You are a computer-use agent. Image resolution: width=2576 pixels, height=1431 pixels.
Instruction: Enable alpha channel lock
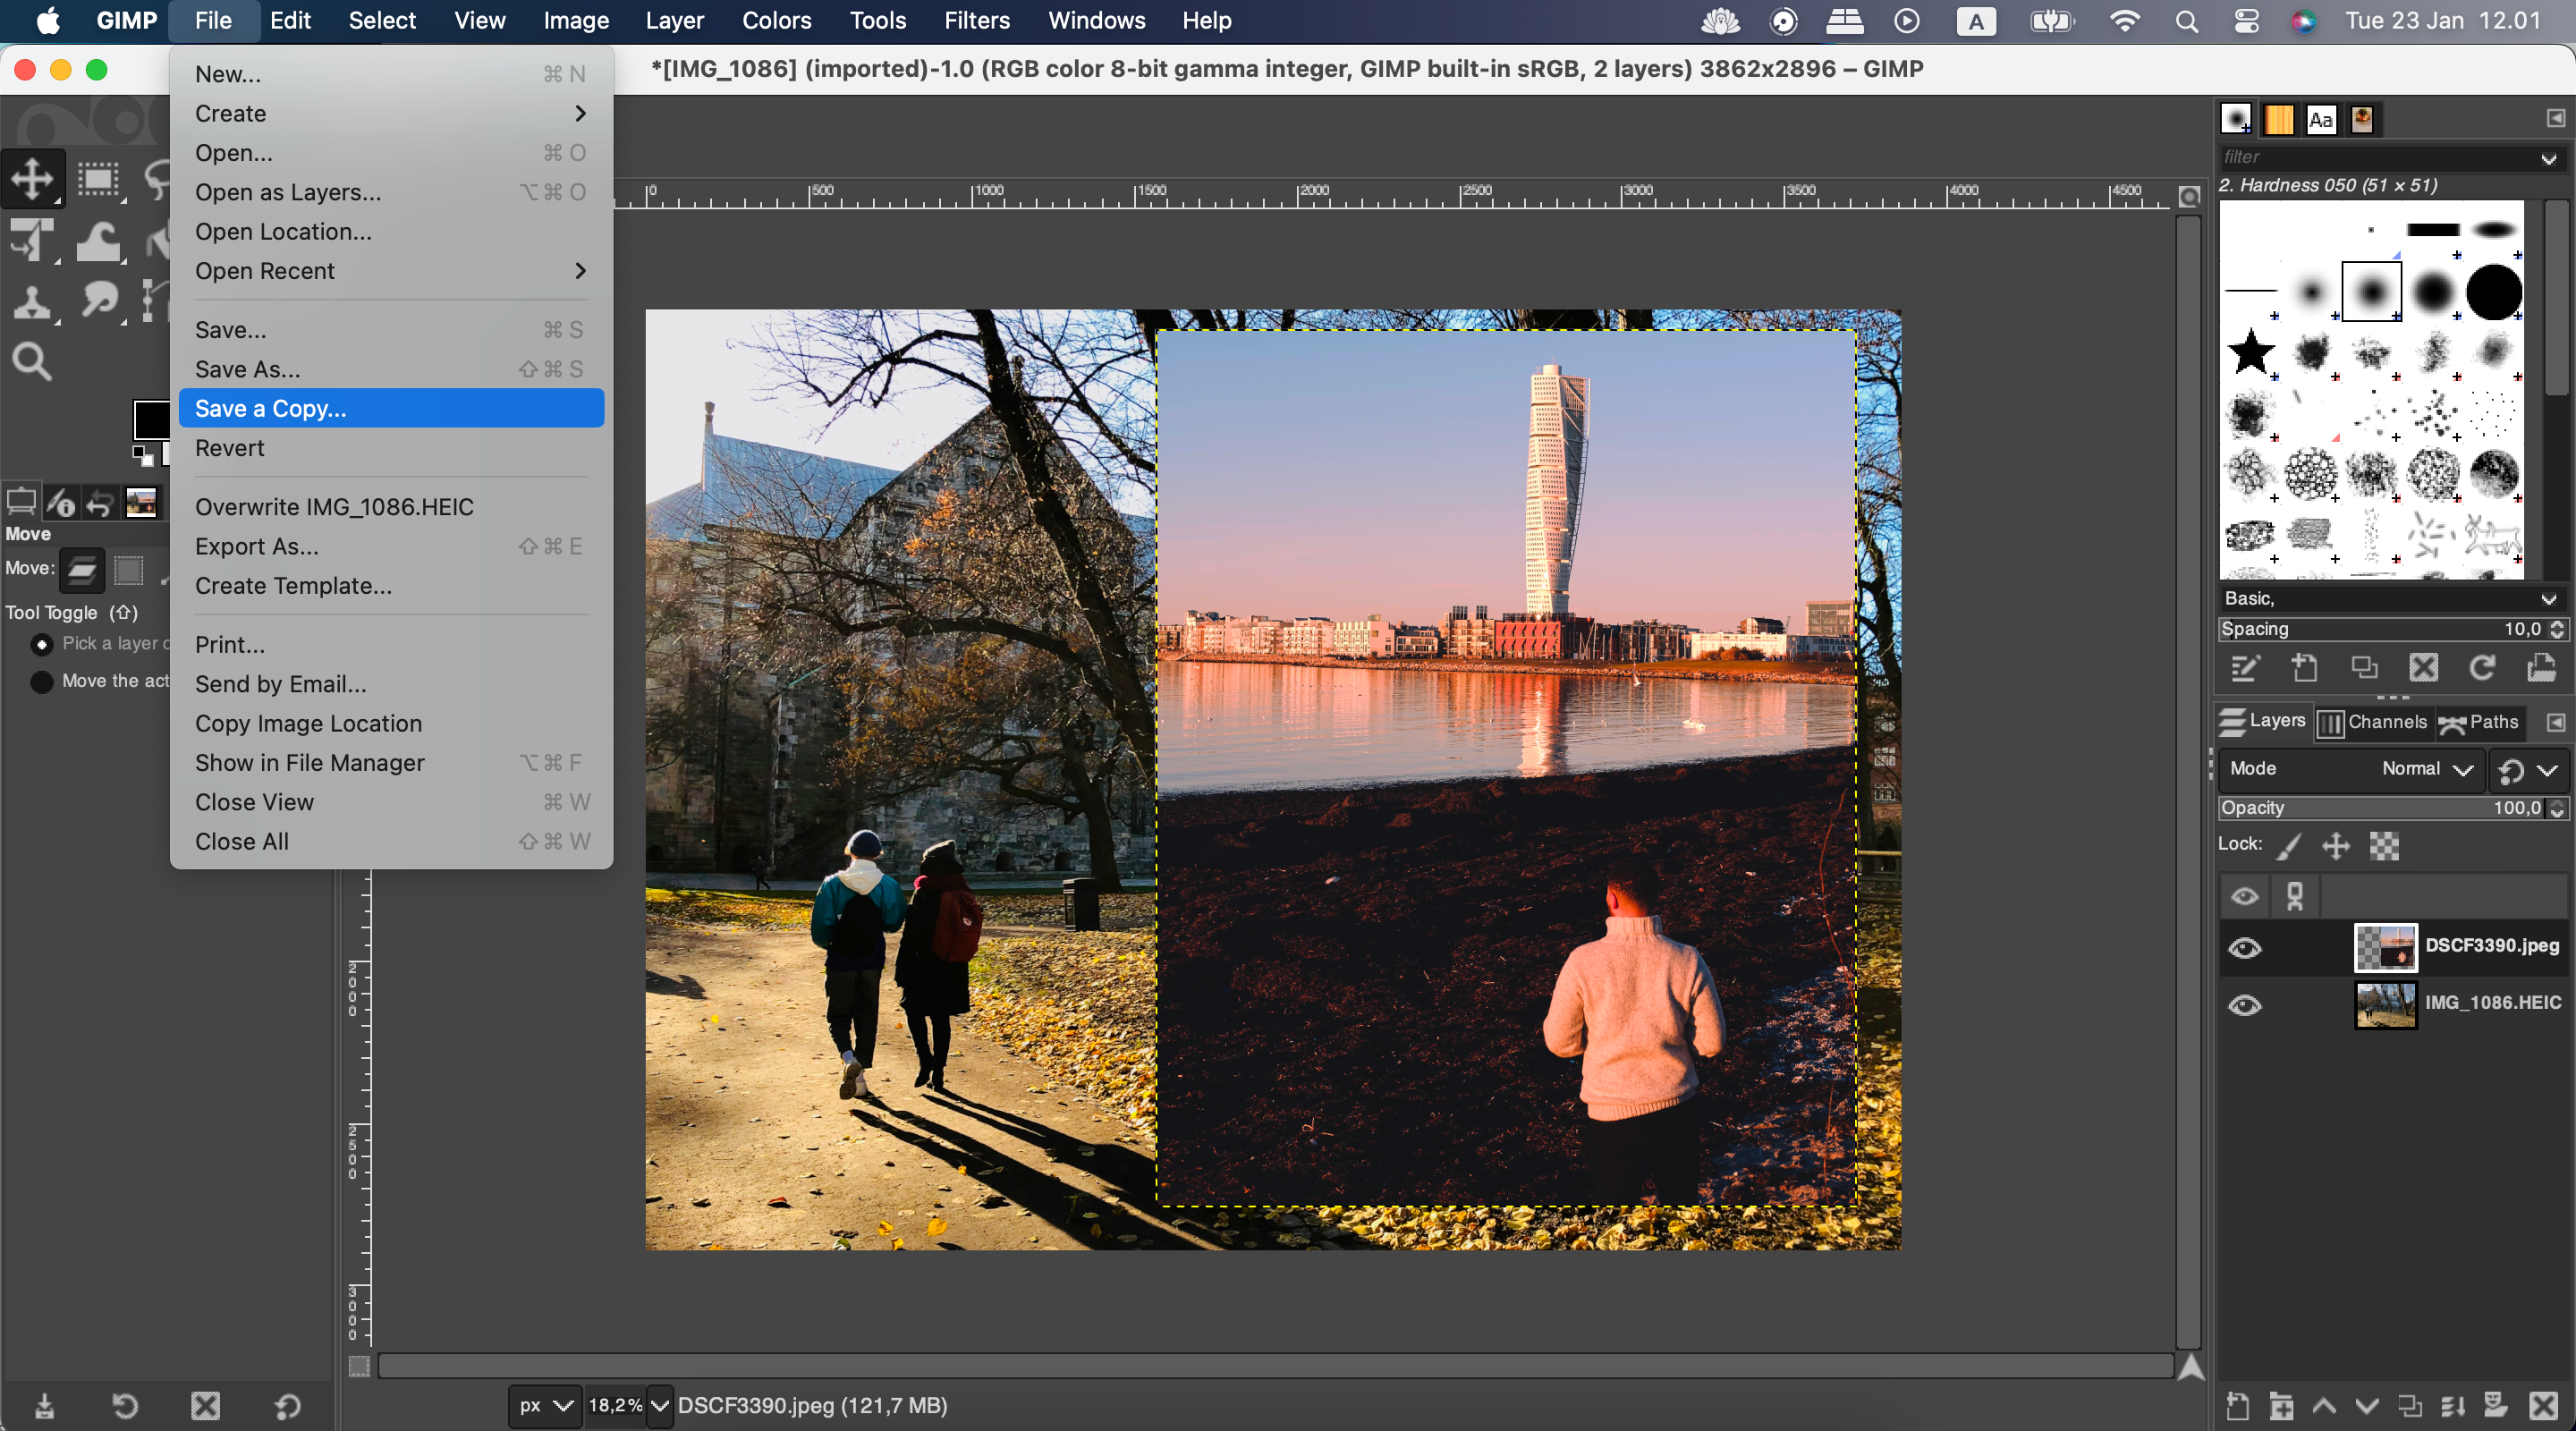(x=2383, y=845)
